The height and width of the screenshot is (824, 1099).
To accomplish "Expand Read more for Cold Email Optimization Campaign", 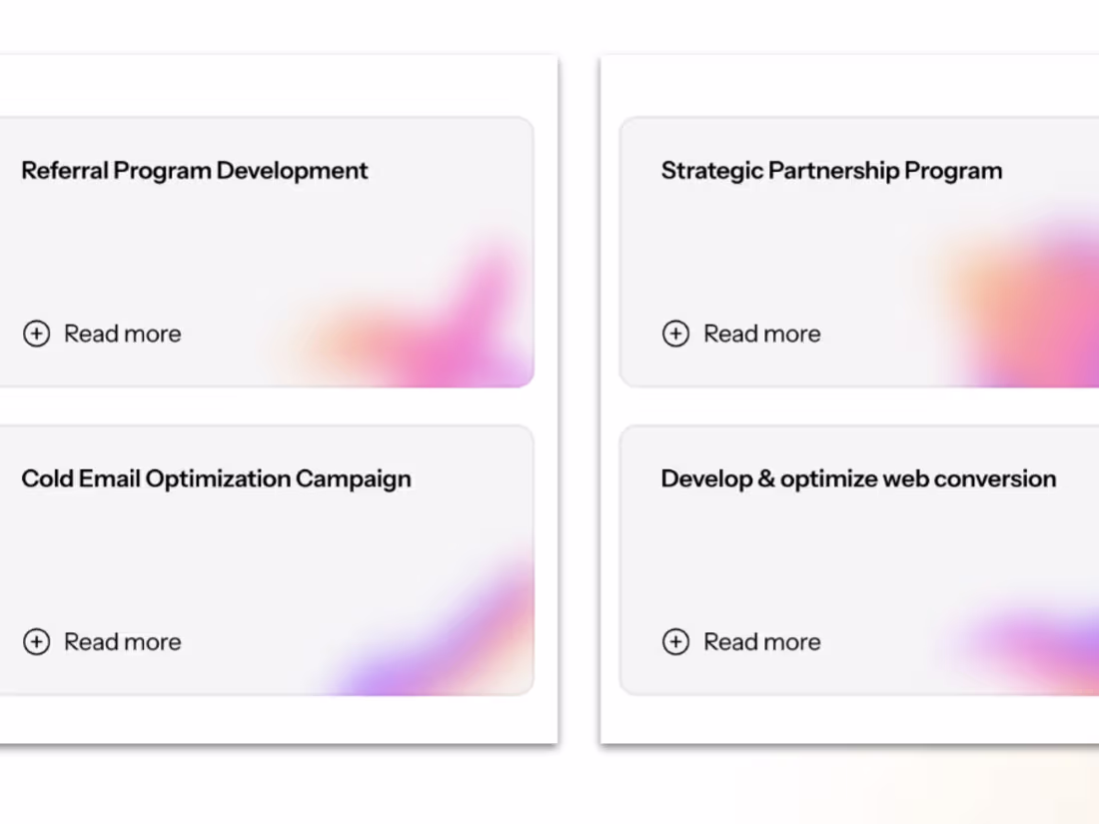I will pos(122,642).
